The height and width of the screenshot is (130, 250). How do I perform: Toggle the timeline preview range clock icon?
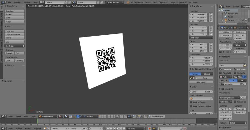tap(45, 128)
